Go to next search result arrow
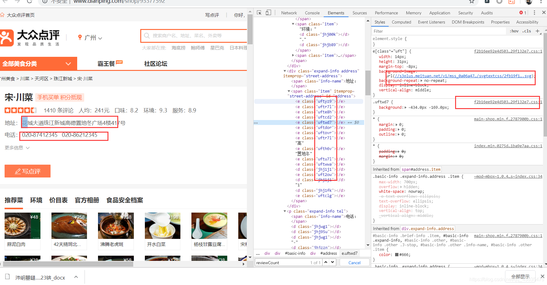 (x=333, y=262)
